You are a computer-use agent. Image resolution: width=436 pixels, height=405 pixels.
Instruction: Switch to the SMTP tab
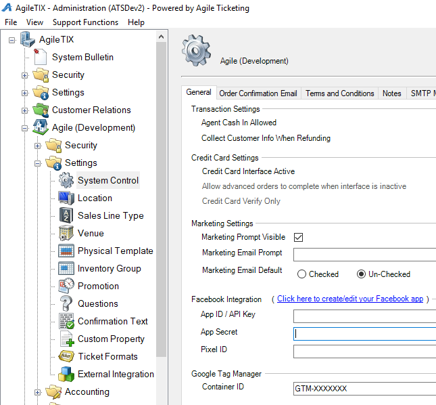[422, 93]
